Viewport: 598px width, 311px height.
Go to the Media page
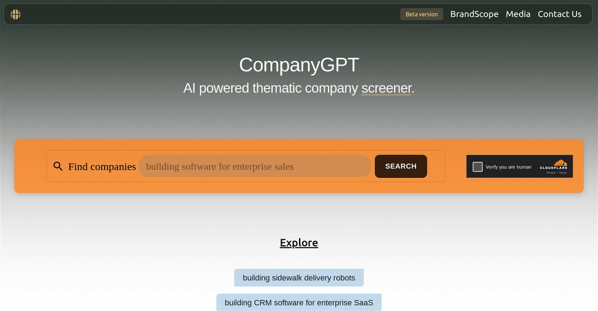[x=518, y=14]
